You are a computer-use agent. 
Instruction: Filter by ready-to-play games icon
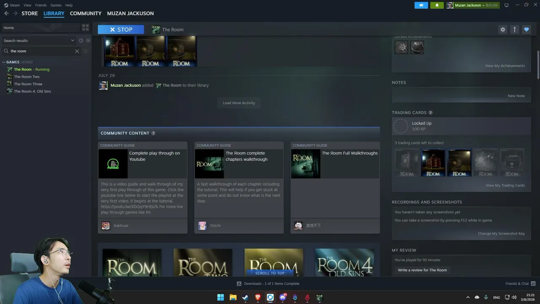click(88, 41)
